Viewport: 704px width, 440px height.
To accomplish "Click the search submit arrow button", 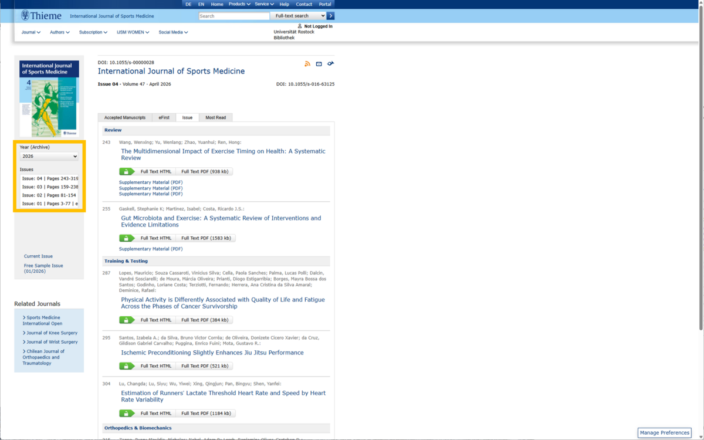I will 331,16.
